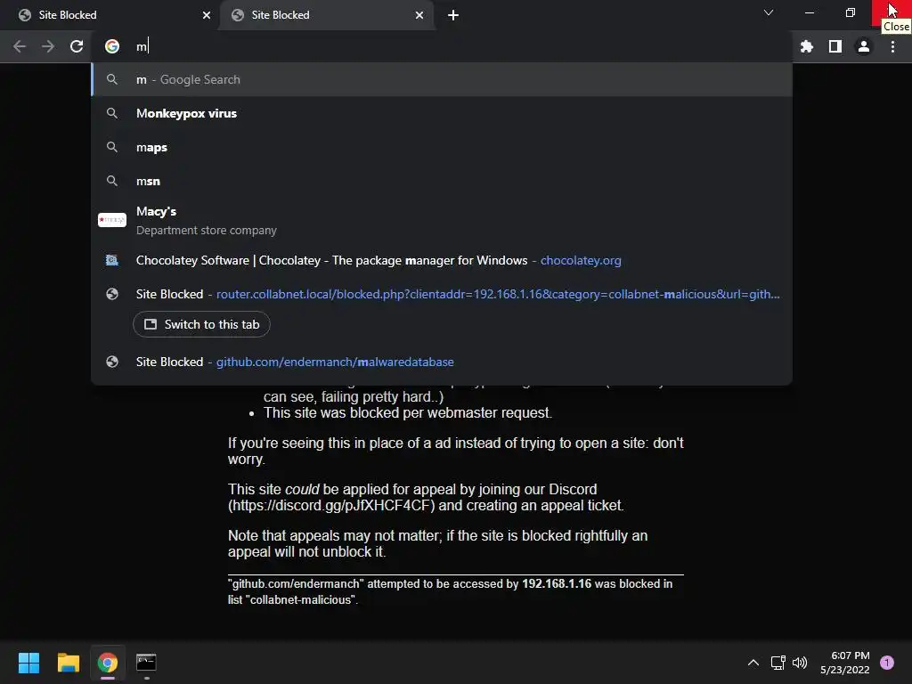The height and width of the screenshot is (684, 912).
Task: Close the first Site Blocked tab
Action: click(x=207, y=15)
